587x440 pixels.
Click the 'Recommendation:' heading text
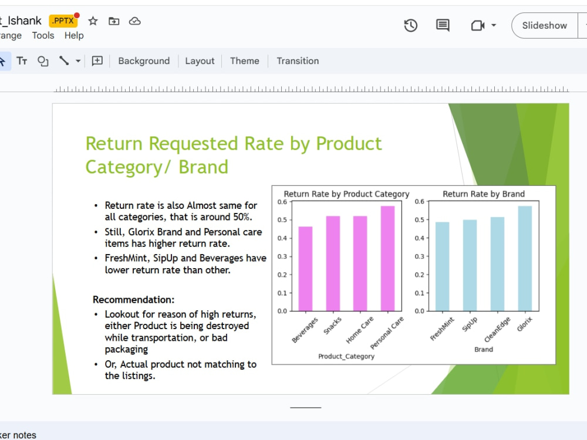pos(134,300)
